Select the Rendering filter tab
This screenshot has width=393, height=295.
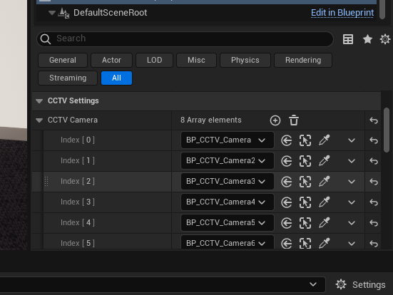point(303,60)
